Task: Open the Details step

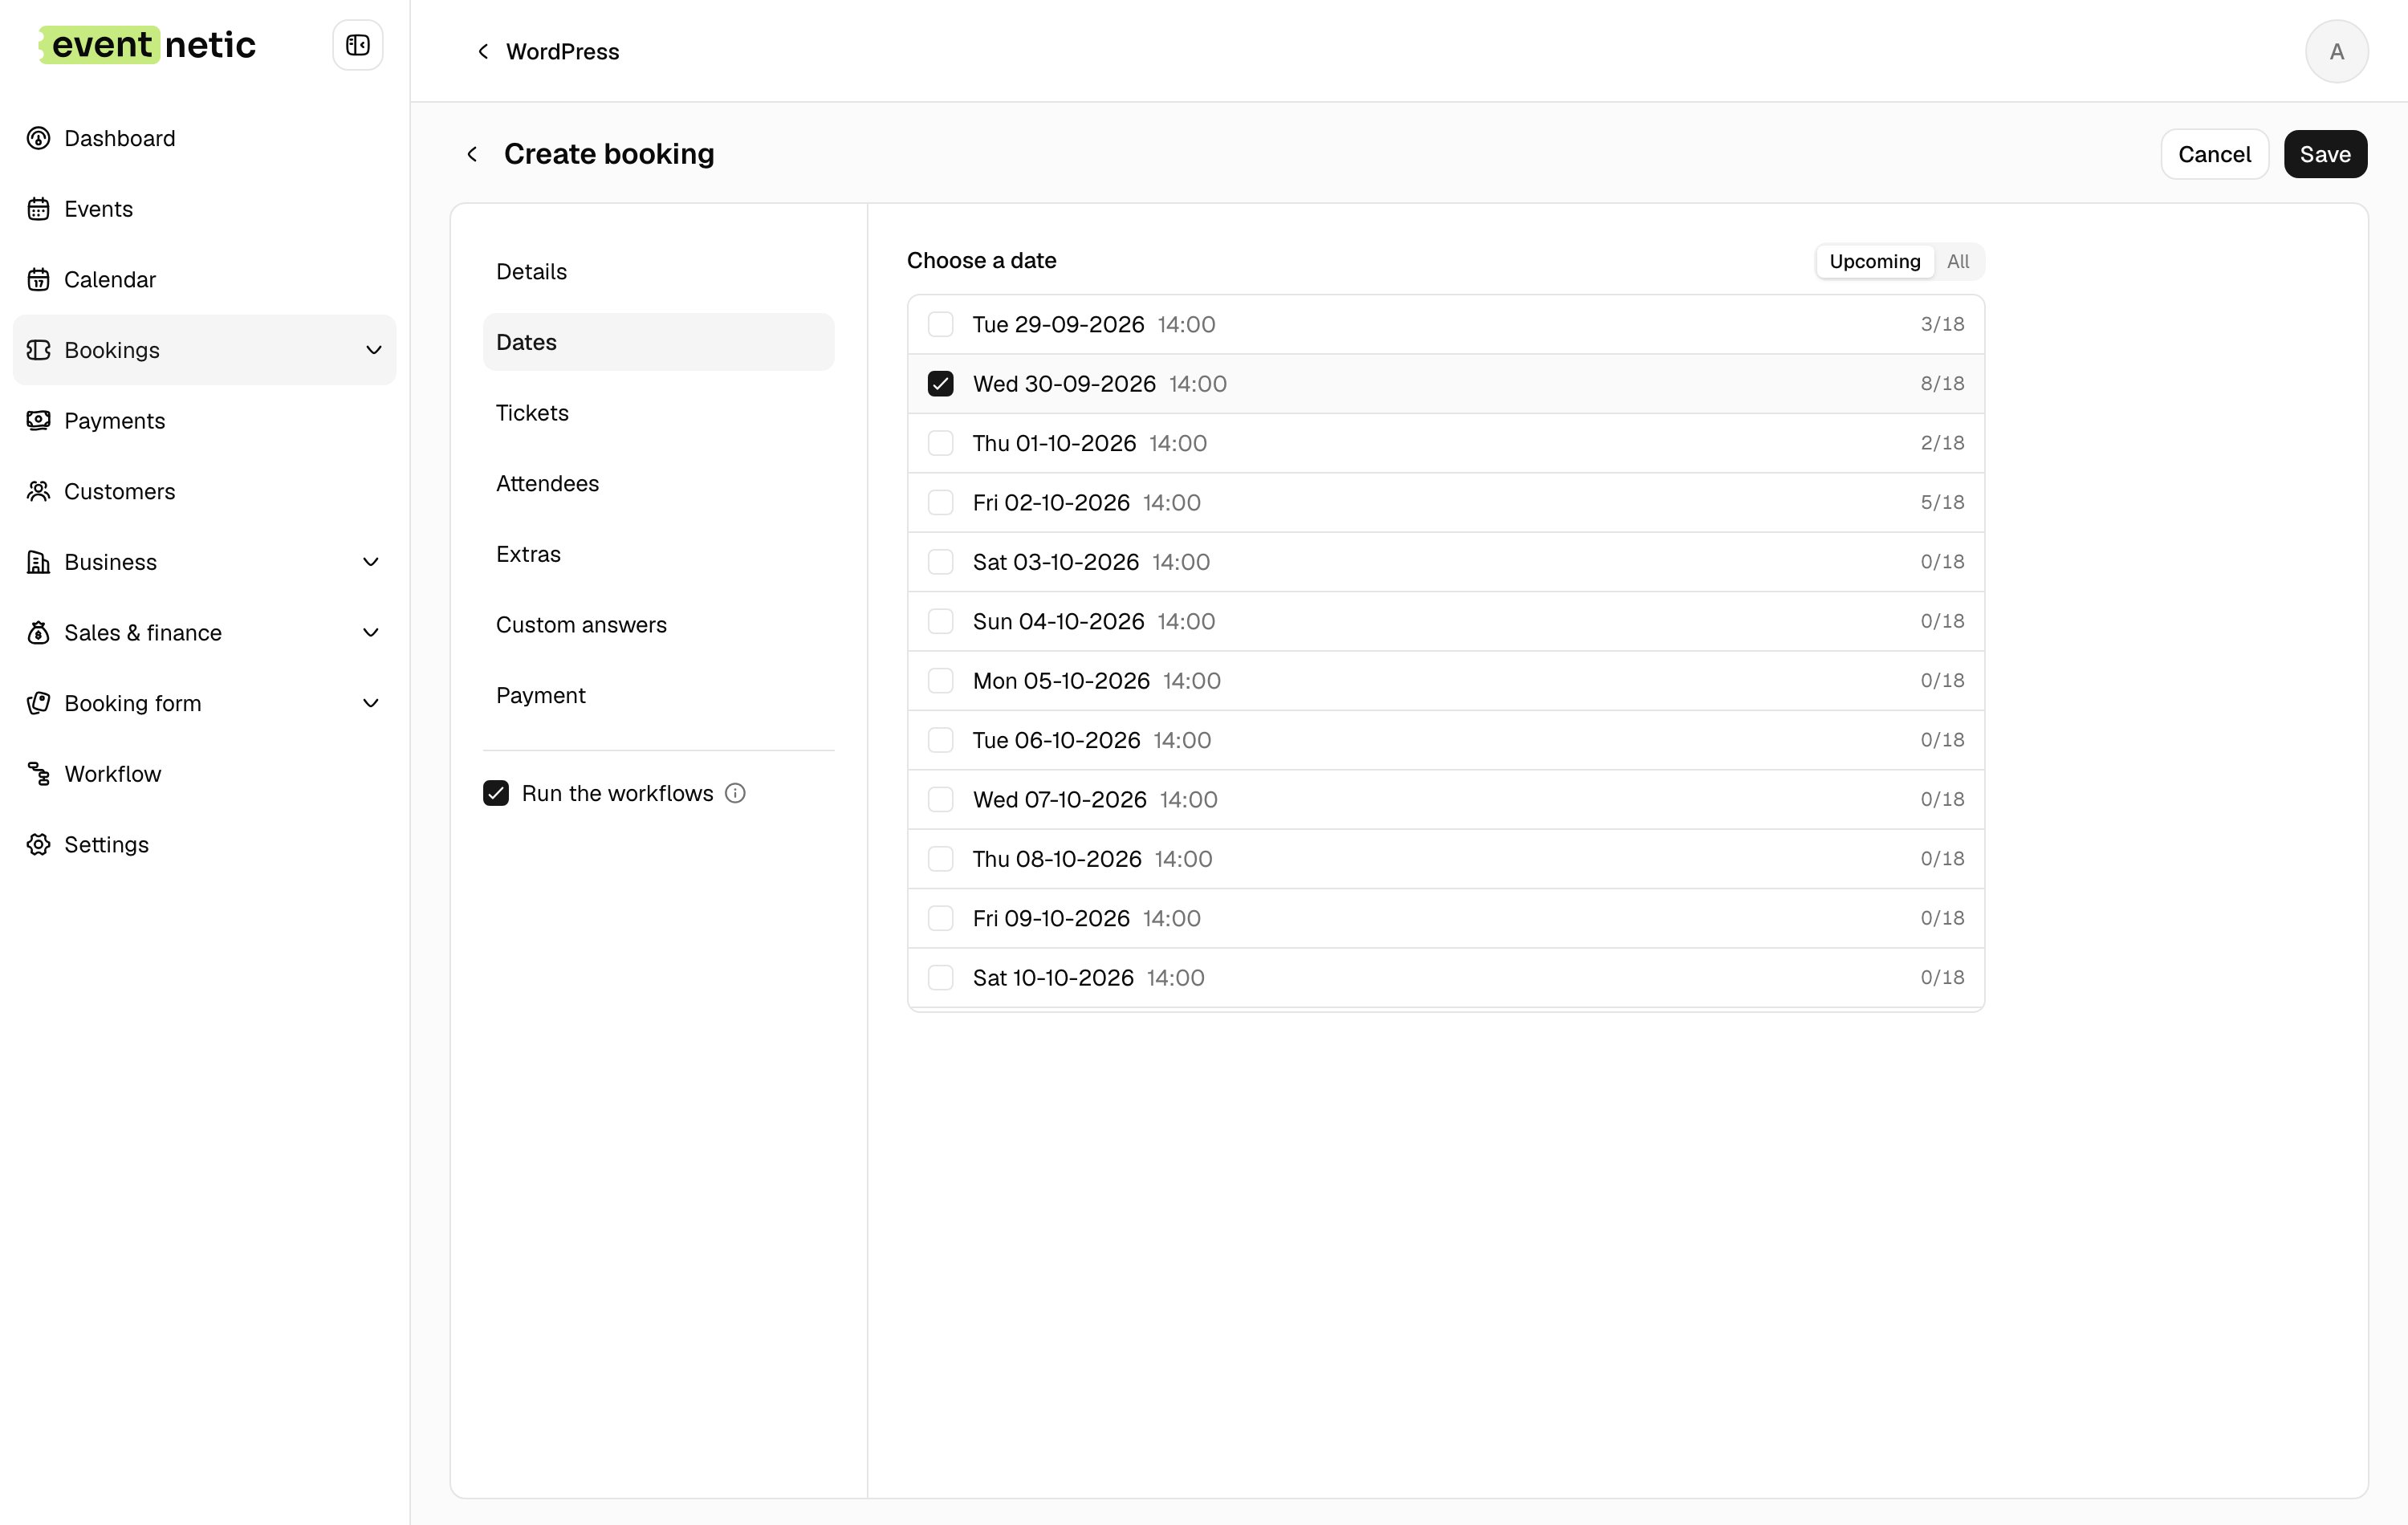Action: [658, 271]
